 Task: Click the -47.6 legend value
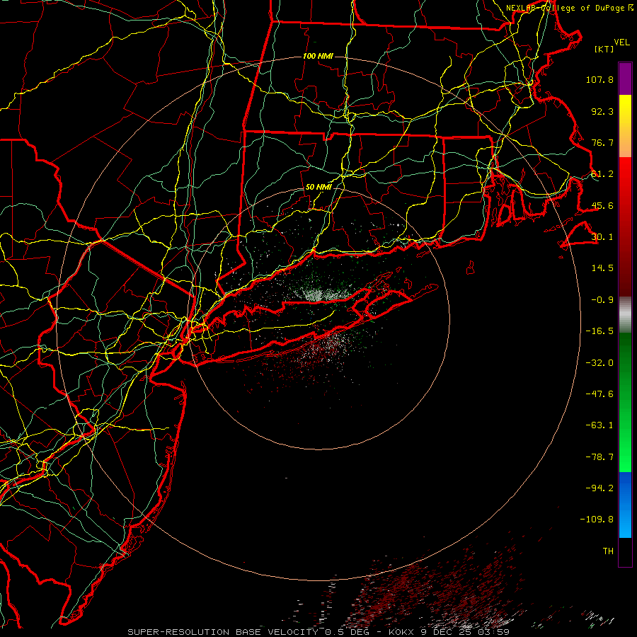tap(599, 394)
